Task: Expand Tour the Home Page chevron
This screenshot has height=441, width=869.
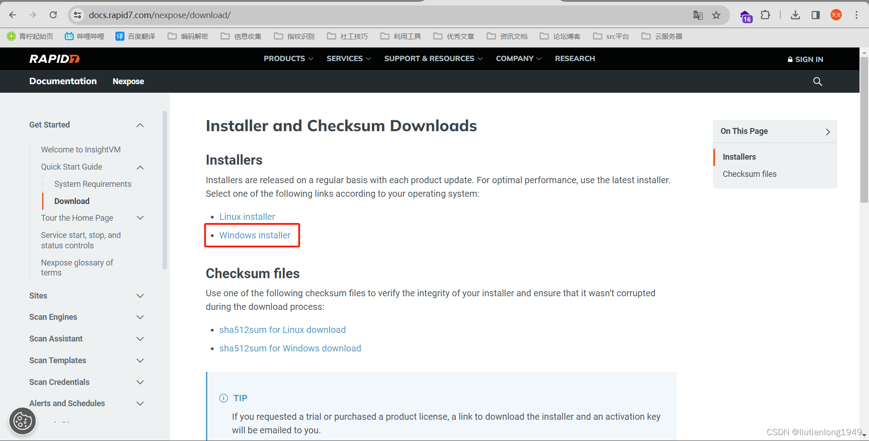Action: click(140, 218)
